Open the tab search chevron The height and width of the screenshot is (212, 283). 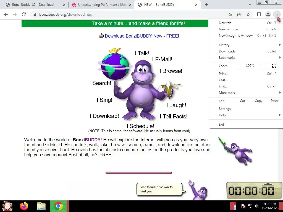250,5
